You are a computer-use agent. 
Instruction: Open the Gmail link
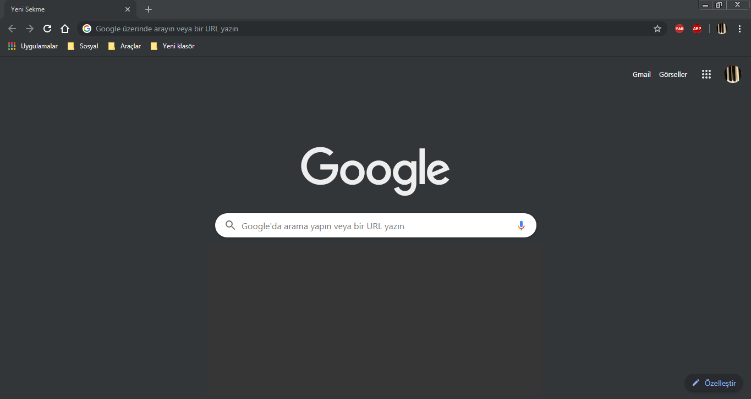642,74
